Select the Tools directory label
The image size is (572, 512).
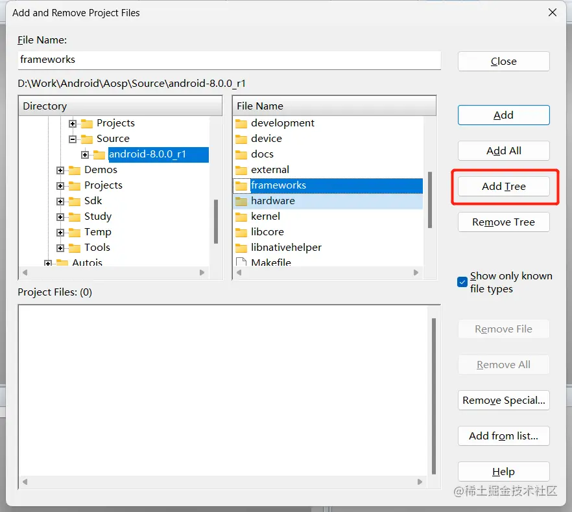tap(97, 248)
